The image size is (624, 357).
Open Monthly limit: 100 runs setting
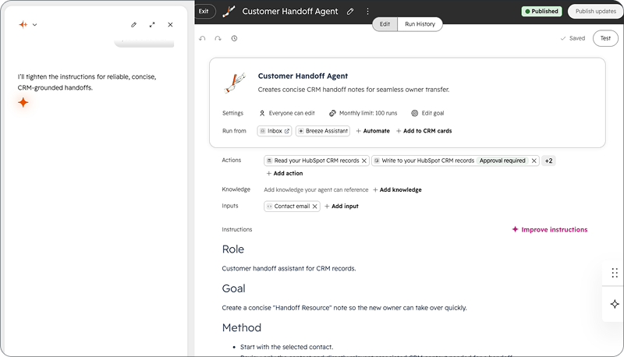pos(363,113)
